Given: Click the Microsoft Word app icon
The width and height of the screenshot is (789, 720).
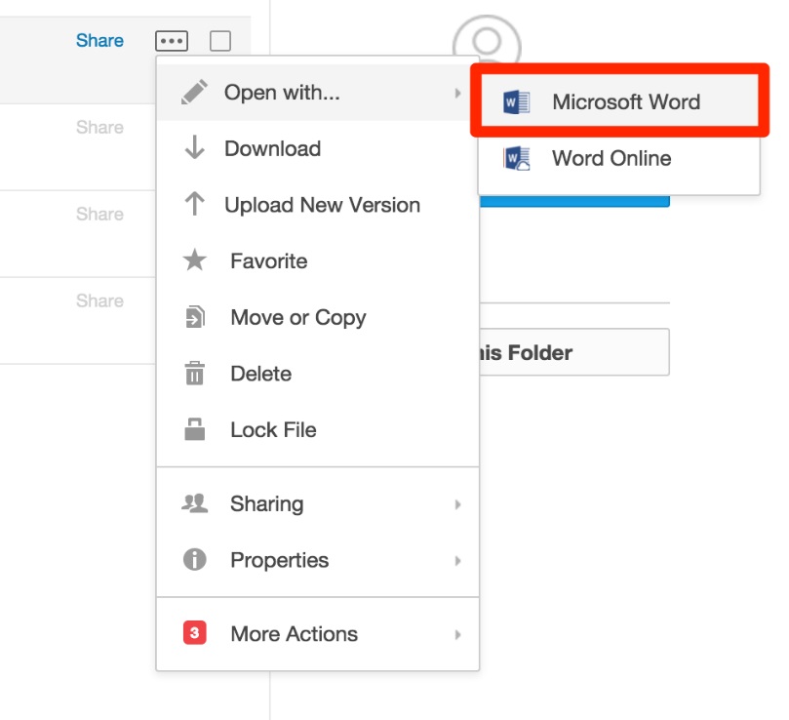Looking at the screenshot, I should click(516, 102).
